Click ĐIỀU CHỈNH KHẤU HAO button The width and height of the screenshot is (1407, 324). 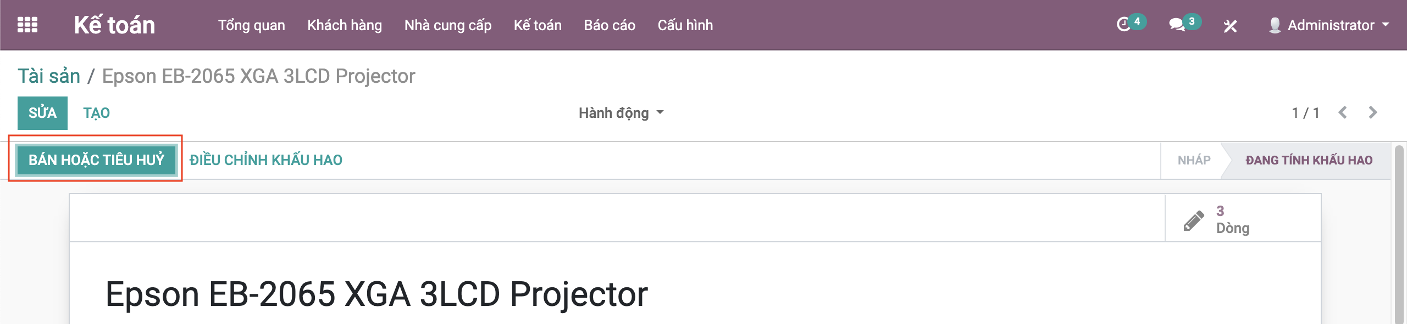266,160
